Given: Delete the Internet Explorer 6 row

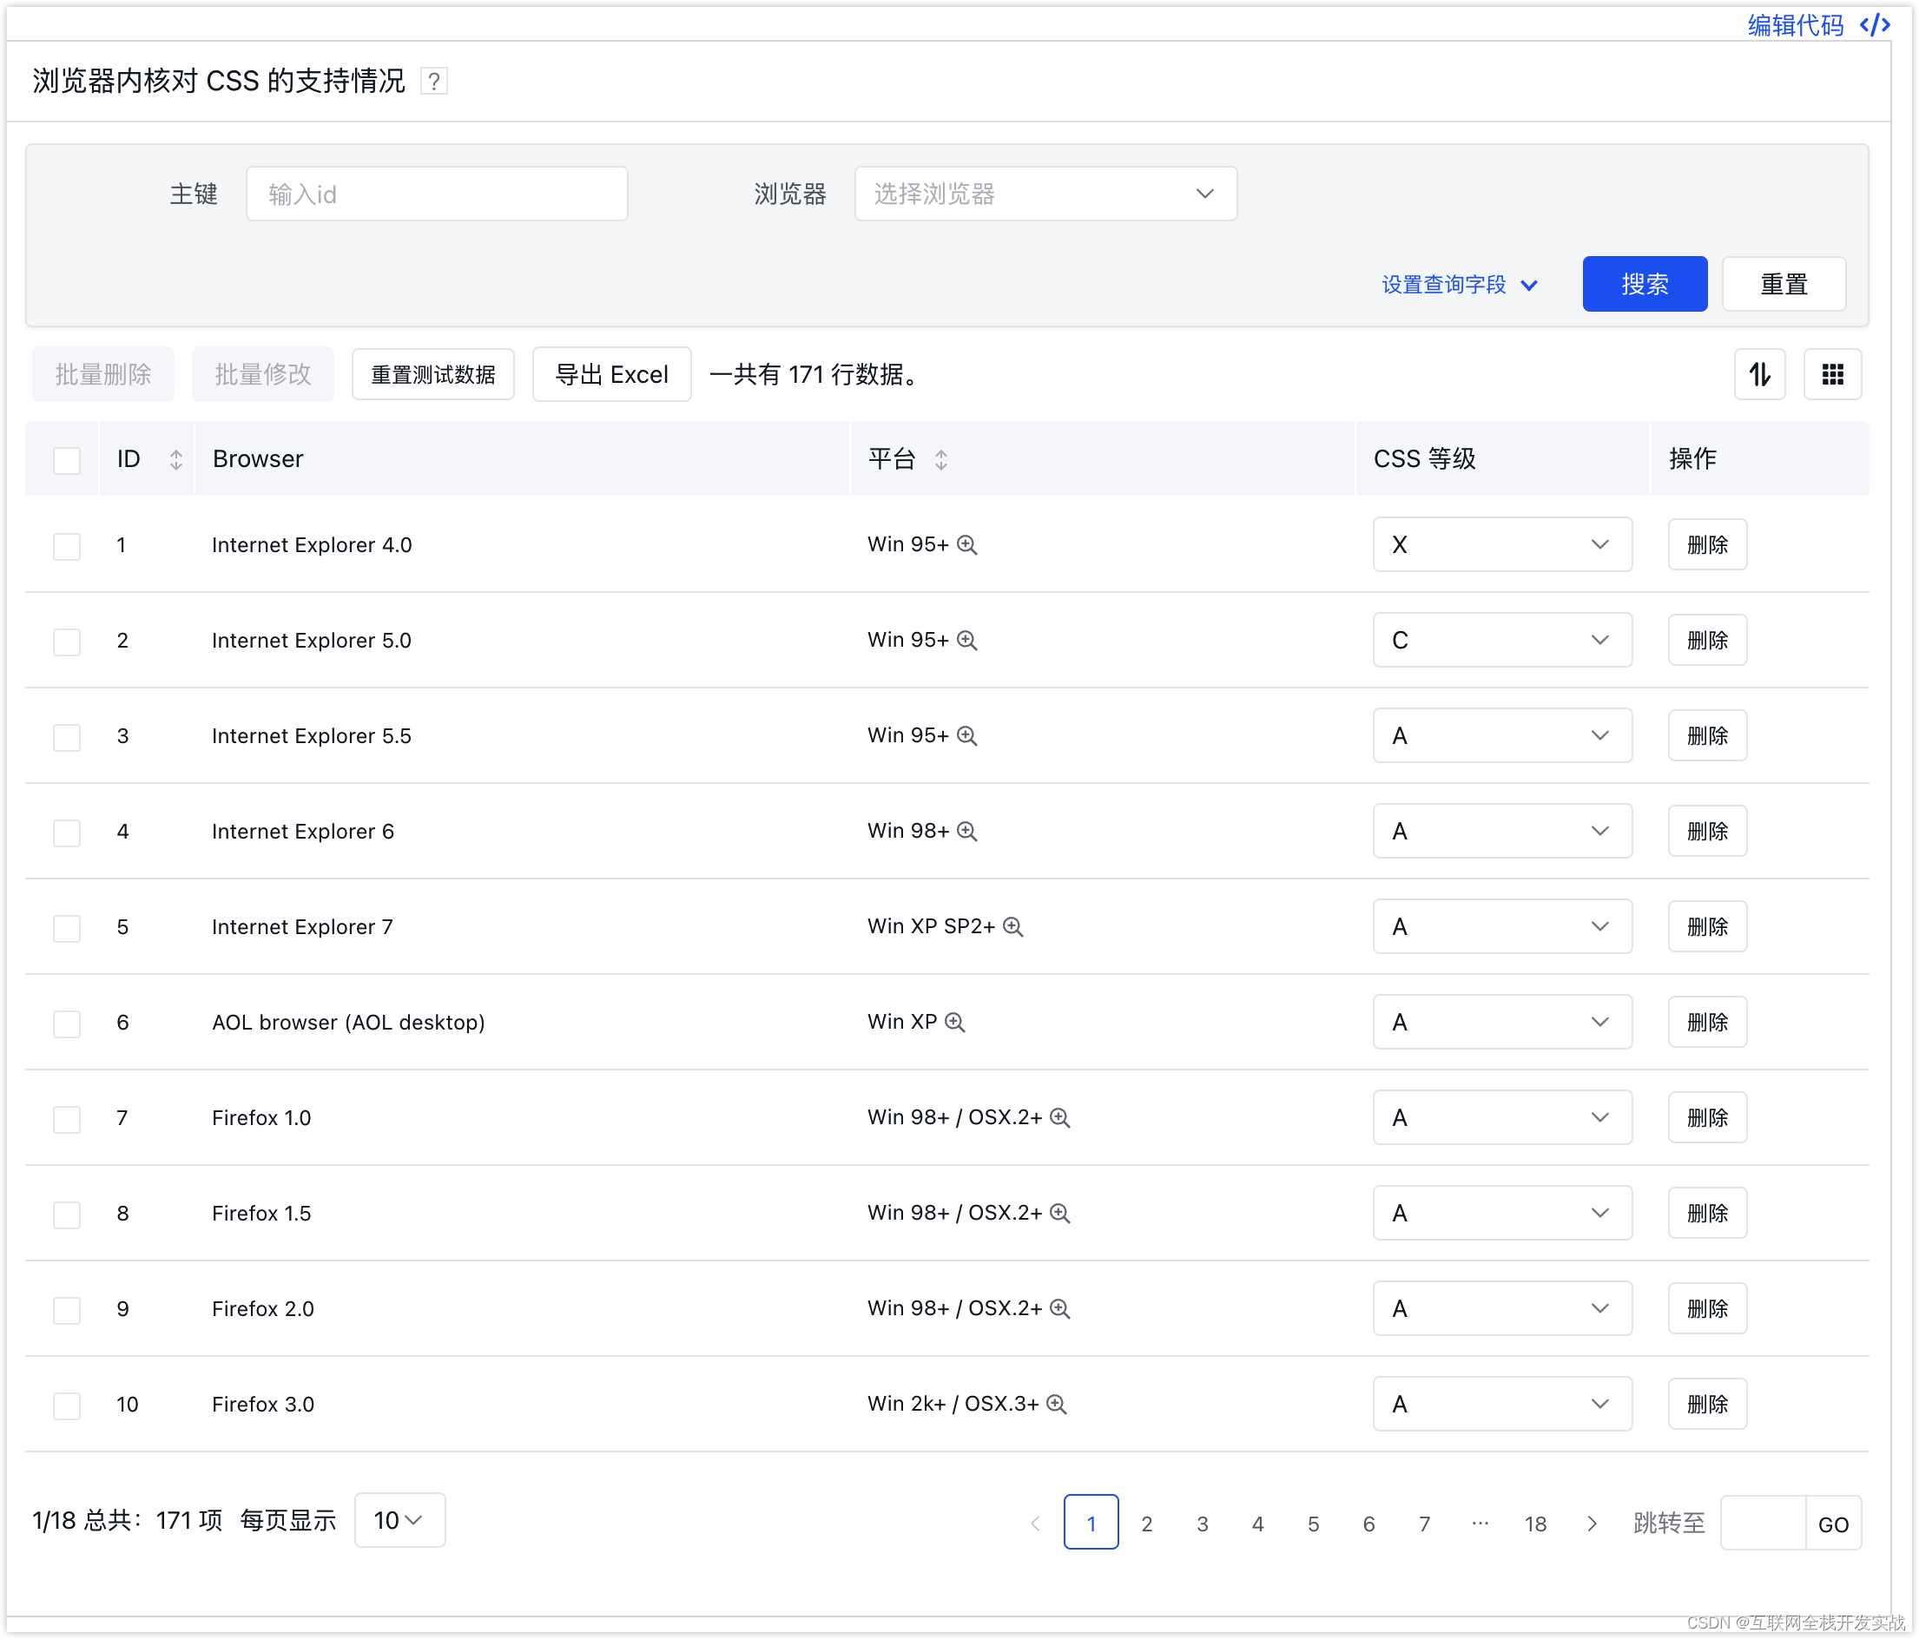Looking at the screenshot, I should pyautogui.click(x=1707, y=831).
